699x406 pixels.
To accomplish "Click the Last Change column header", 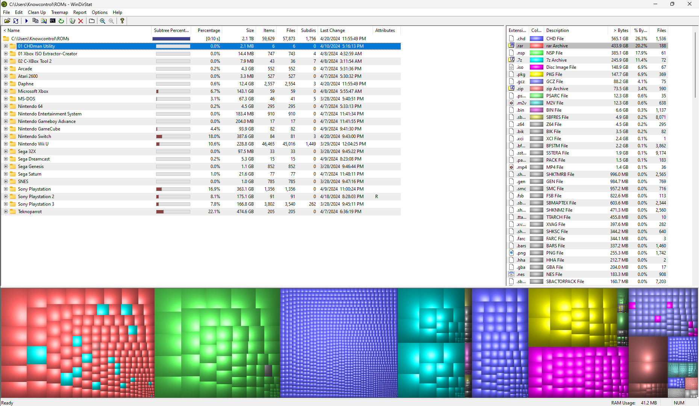I will click(x=345, y=30).
